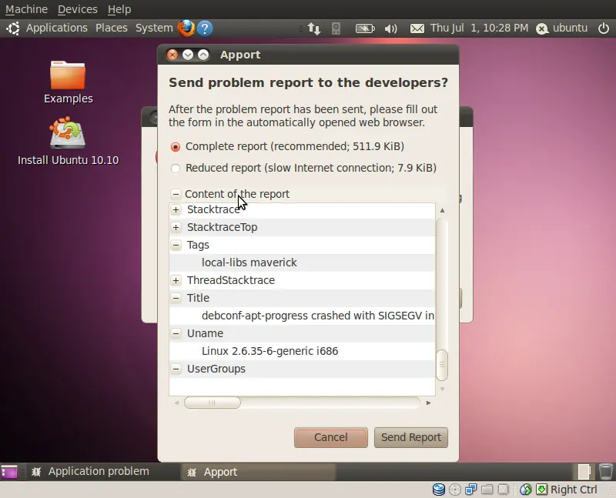Collapse the UserGroups row
This screenshot has width=616, height=498.
[x=176, y=369]
